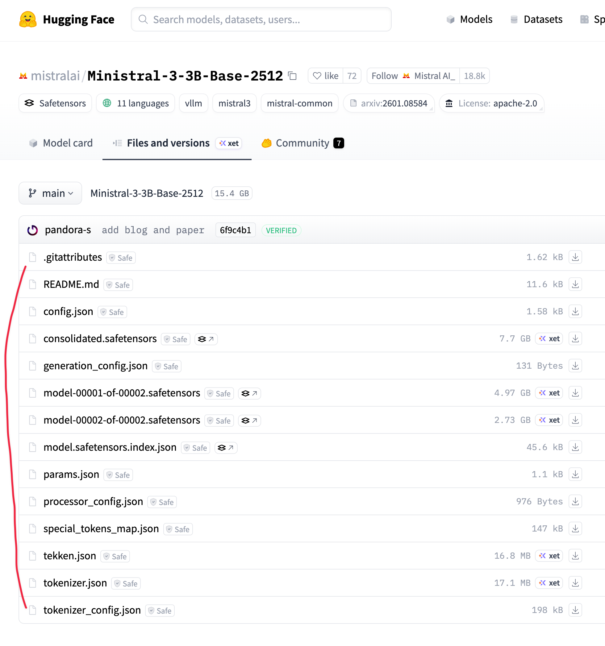Like the Ministral-3-3B-Base-2512 model
The image size is (605, 646).
click(325, 76)
